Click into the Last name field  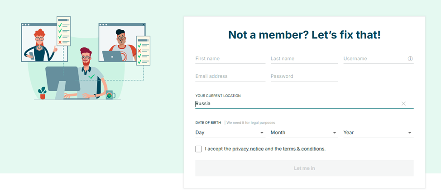coord(304,59)
